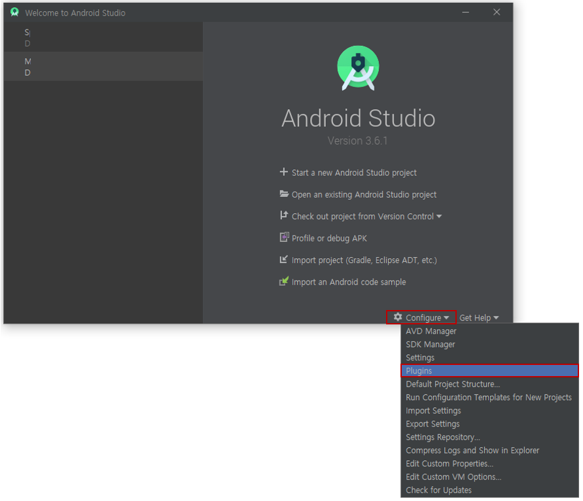Open the Configure dropdown
Image resolution: width=583 pixels, height=501 pixels.
[x=421, y=317]
